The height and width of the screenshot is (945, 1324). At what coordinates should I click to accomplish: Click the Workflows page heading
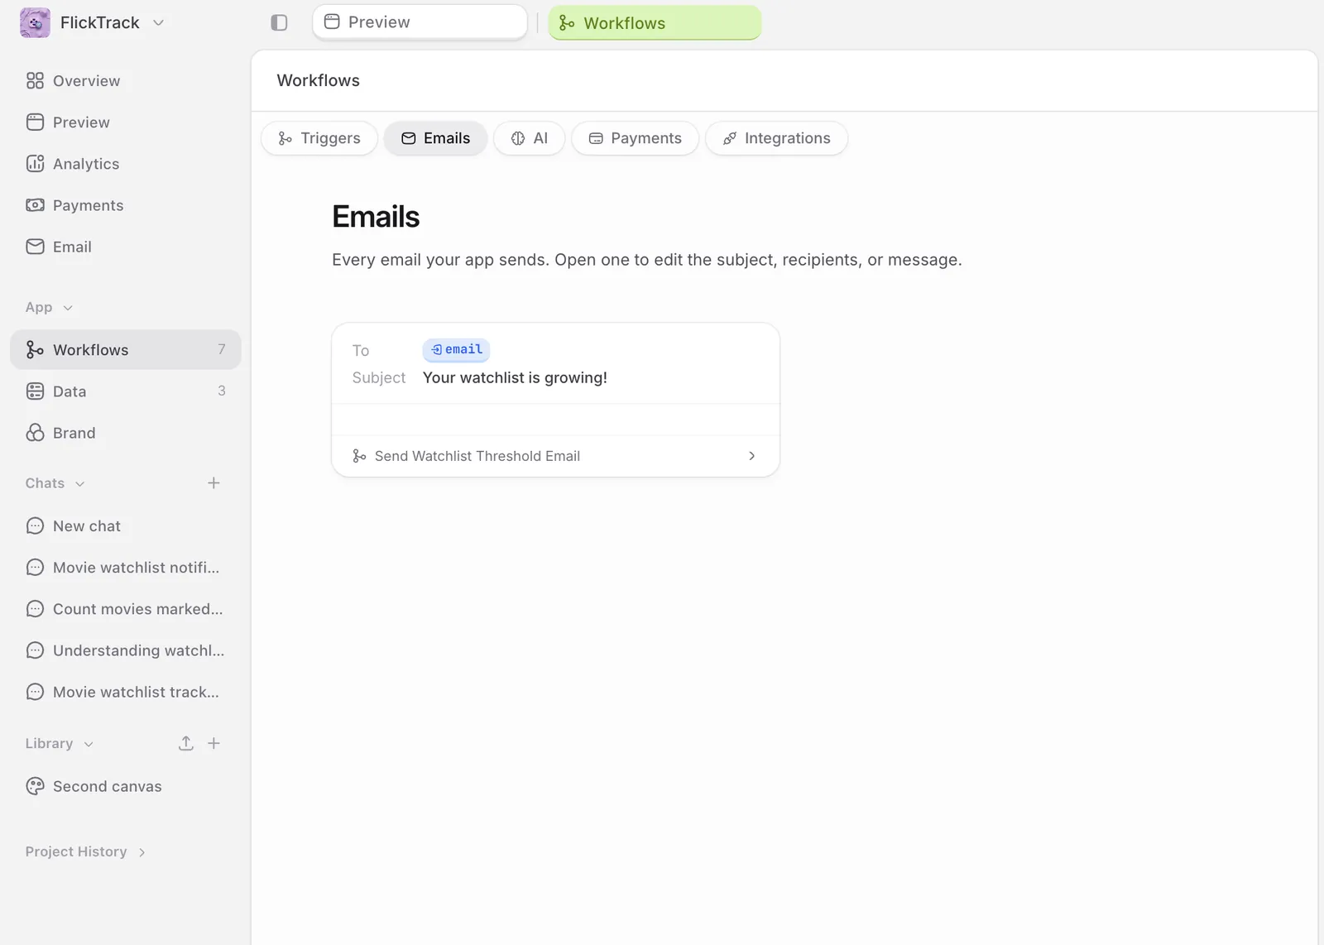(319, 80)
